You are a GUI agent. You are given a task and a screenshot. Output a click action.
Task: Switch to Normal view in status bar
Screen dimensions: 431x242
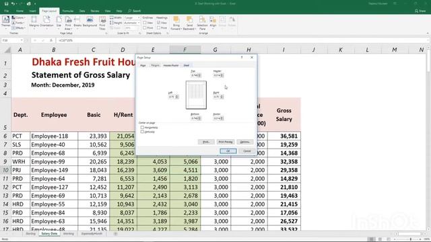[x=371, y=239]
